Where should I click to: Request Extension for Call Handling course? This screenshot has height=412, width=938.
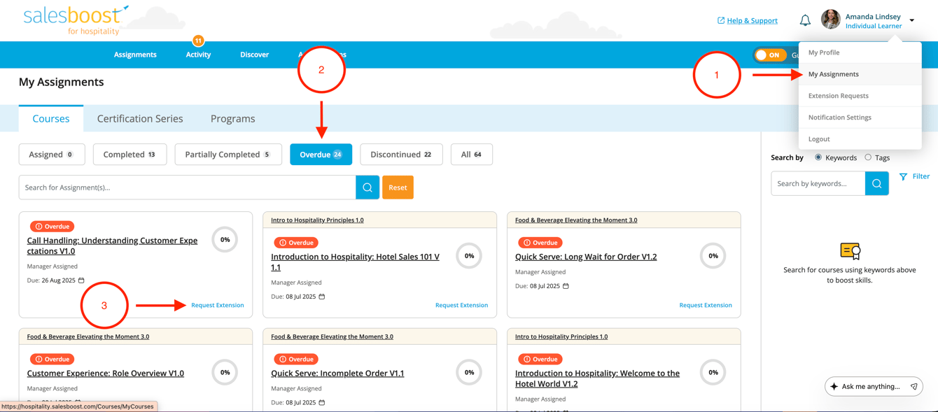pyautogui.click(x=218, y=305)
